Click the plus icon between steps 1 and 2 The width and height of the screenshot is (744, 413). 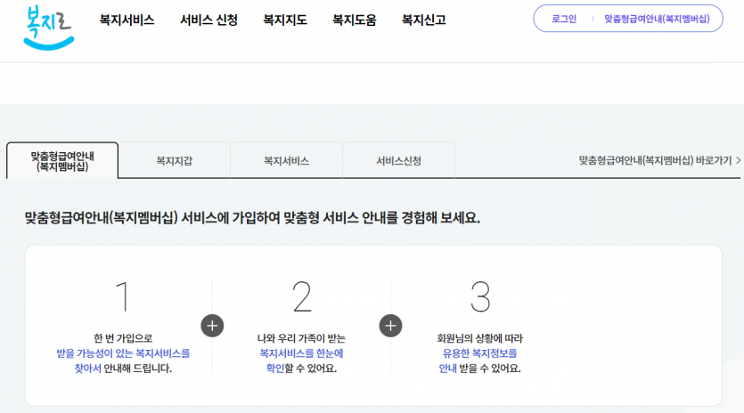(212, 326)
